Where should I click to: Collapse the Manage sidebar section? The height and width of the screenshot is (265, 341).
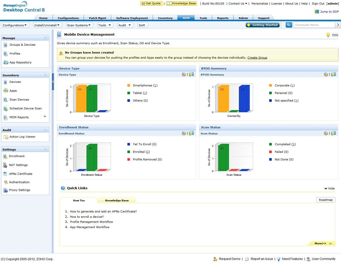(46, 38)
